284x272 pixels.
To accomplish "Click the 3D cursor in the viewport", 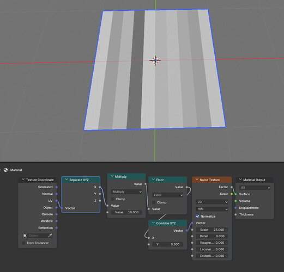I will (155, 60).
